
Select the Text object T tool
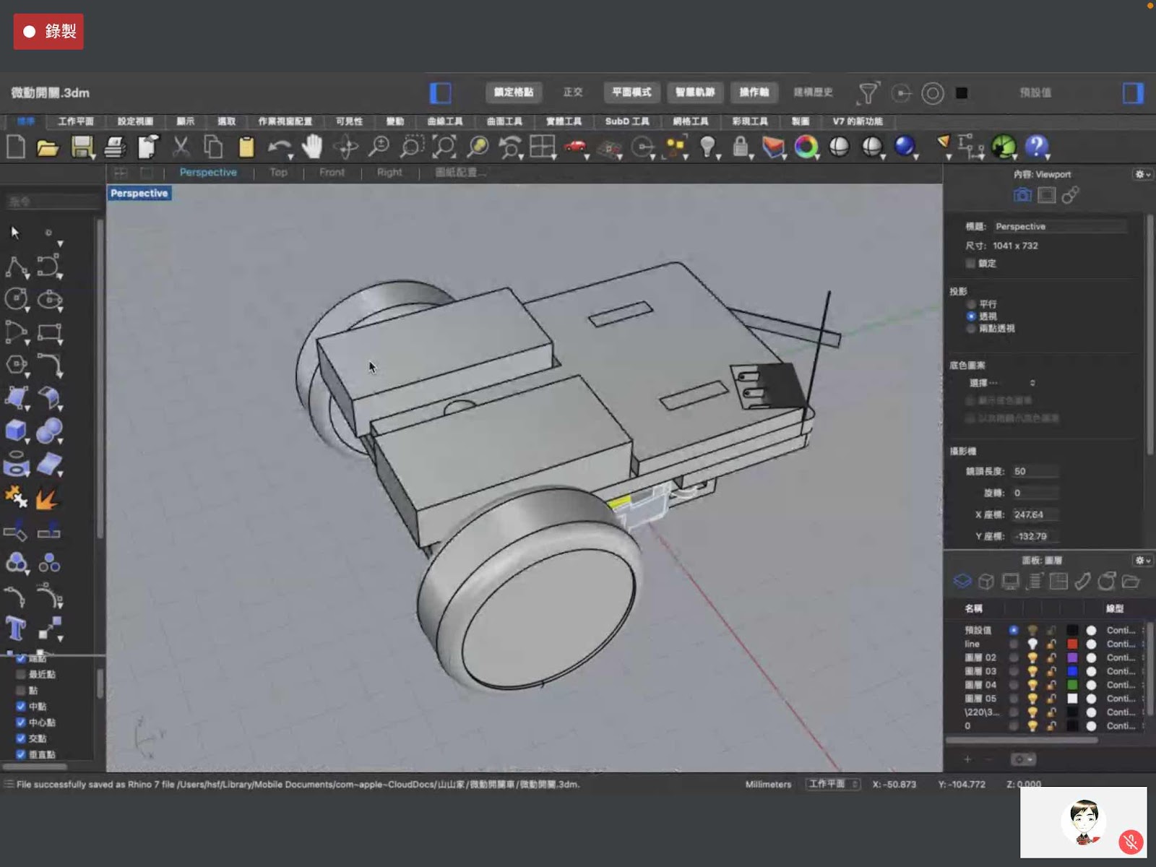[15, 629]
